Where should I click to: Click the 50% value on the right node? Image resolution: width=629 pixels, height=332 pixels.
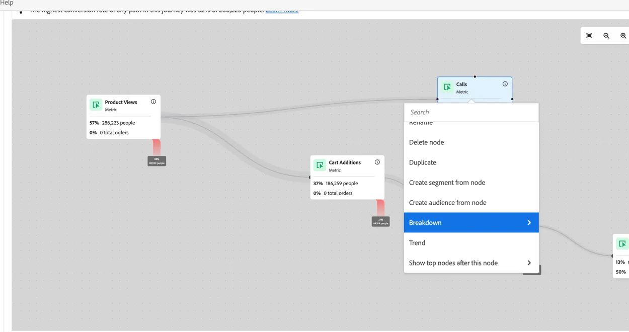click(621, 272)
